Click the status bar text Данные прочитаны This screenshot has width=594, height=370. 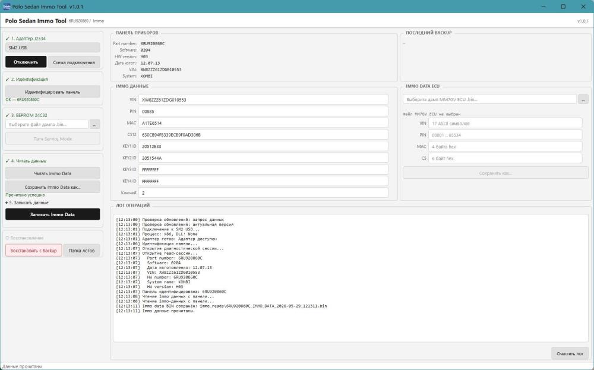[x=22, y=366]
